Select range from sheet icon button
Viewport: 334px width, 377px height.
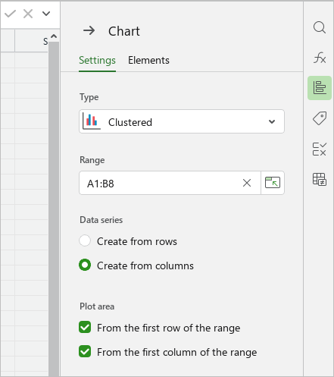pyautogui.click(x=273, y=183)
